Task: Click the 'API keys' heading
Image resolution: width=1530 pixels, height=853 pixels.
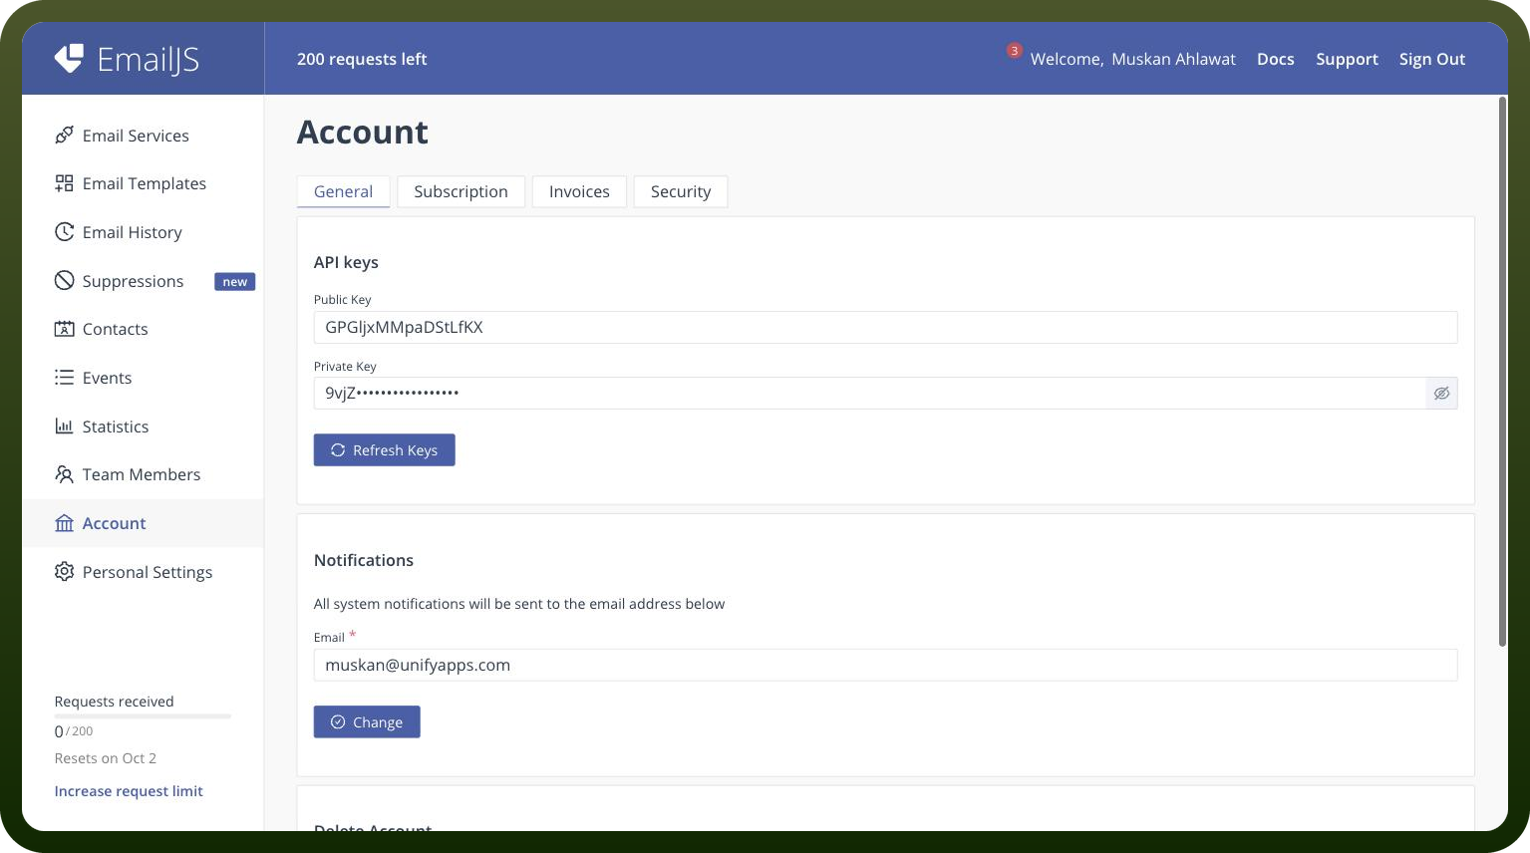Action: 346,262
